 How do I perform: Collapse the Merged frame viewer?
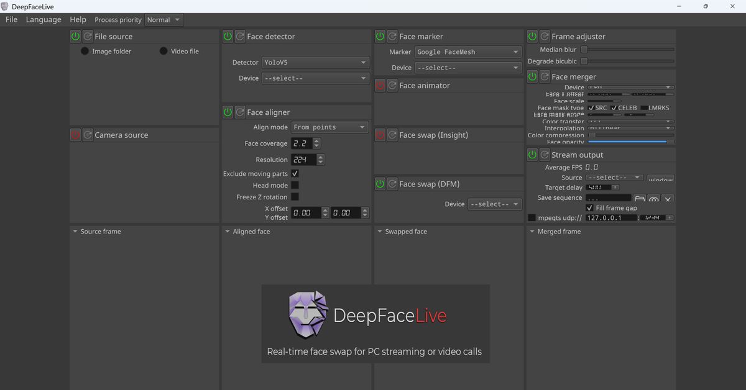[532, 232]
